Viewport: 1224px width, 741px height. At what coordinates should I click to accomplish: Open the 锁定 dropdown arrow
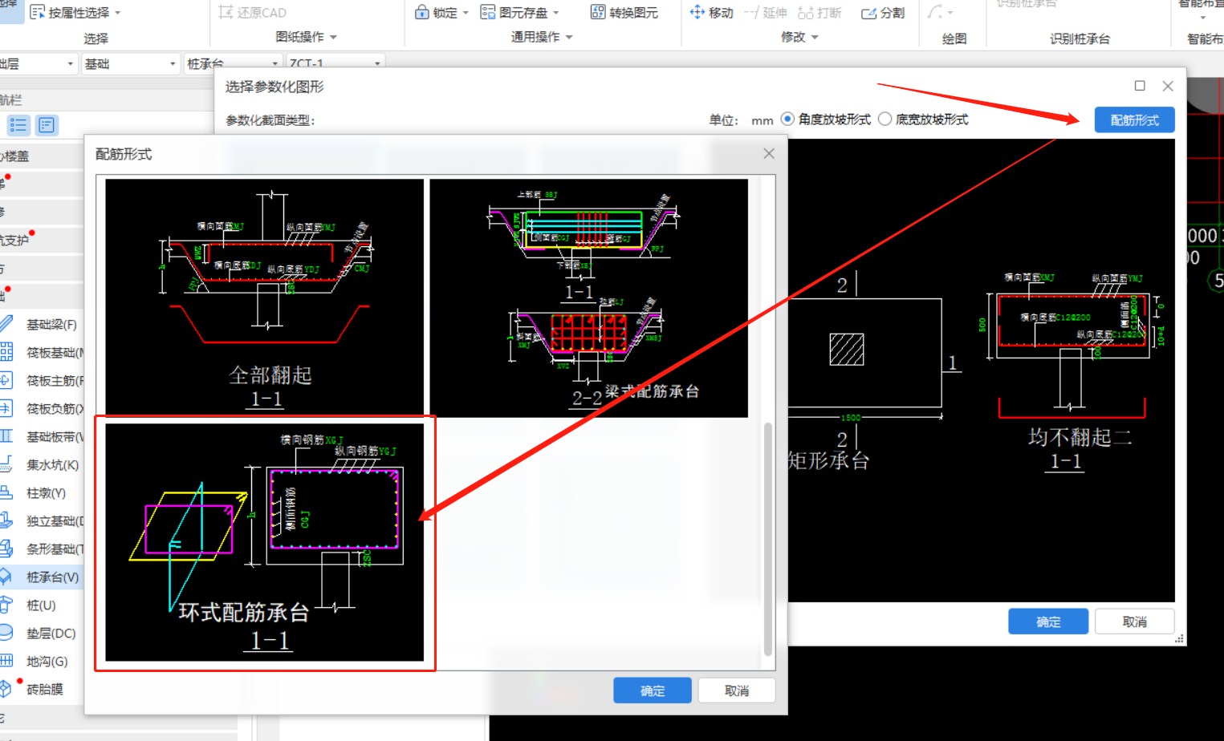tap(466, 13)
